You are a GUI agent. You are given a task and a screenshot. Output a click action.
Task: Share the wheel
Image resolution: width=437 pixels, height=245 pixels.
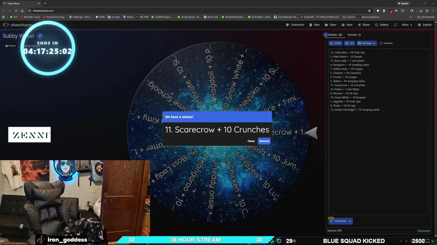point(364,25)
